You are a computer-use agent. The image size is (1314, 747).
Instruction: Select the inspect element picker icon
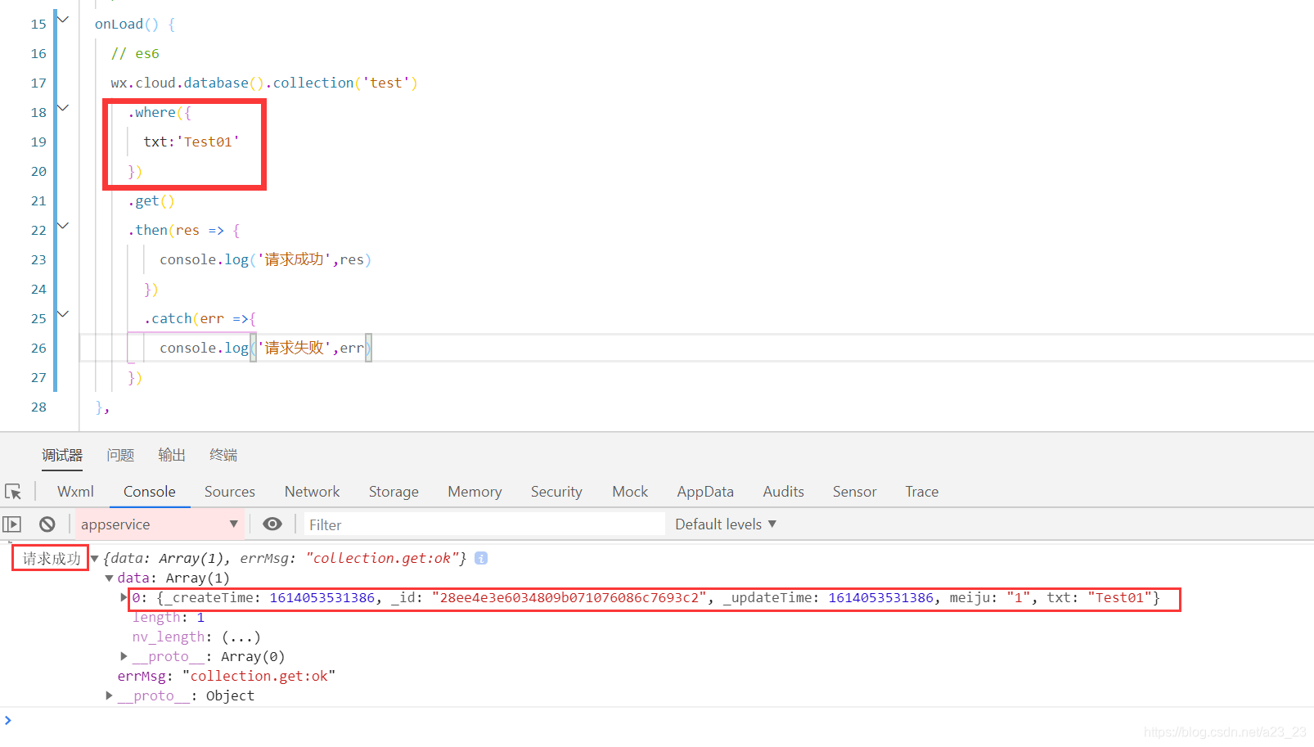13,492
